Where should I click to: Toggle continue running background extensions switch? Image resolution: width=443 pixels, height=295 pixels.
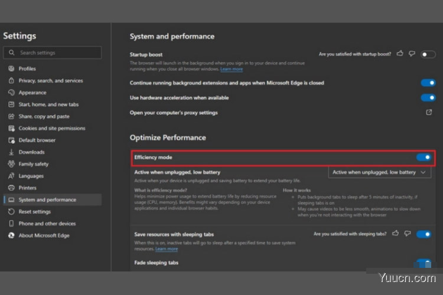(428, 83)
